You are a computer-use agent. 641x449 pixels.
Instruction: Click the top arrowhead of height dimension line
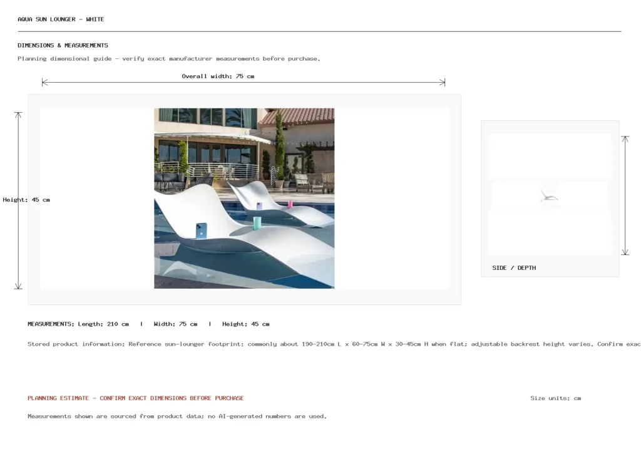point(18,115)
